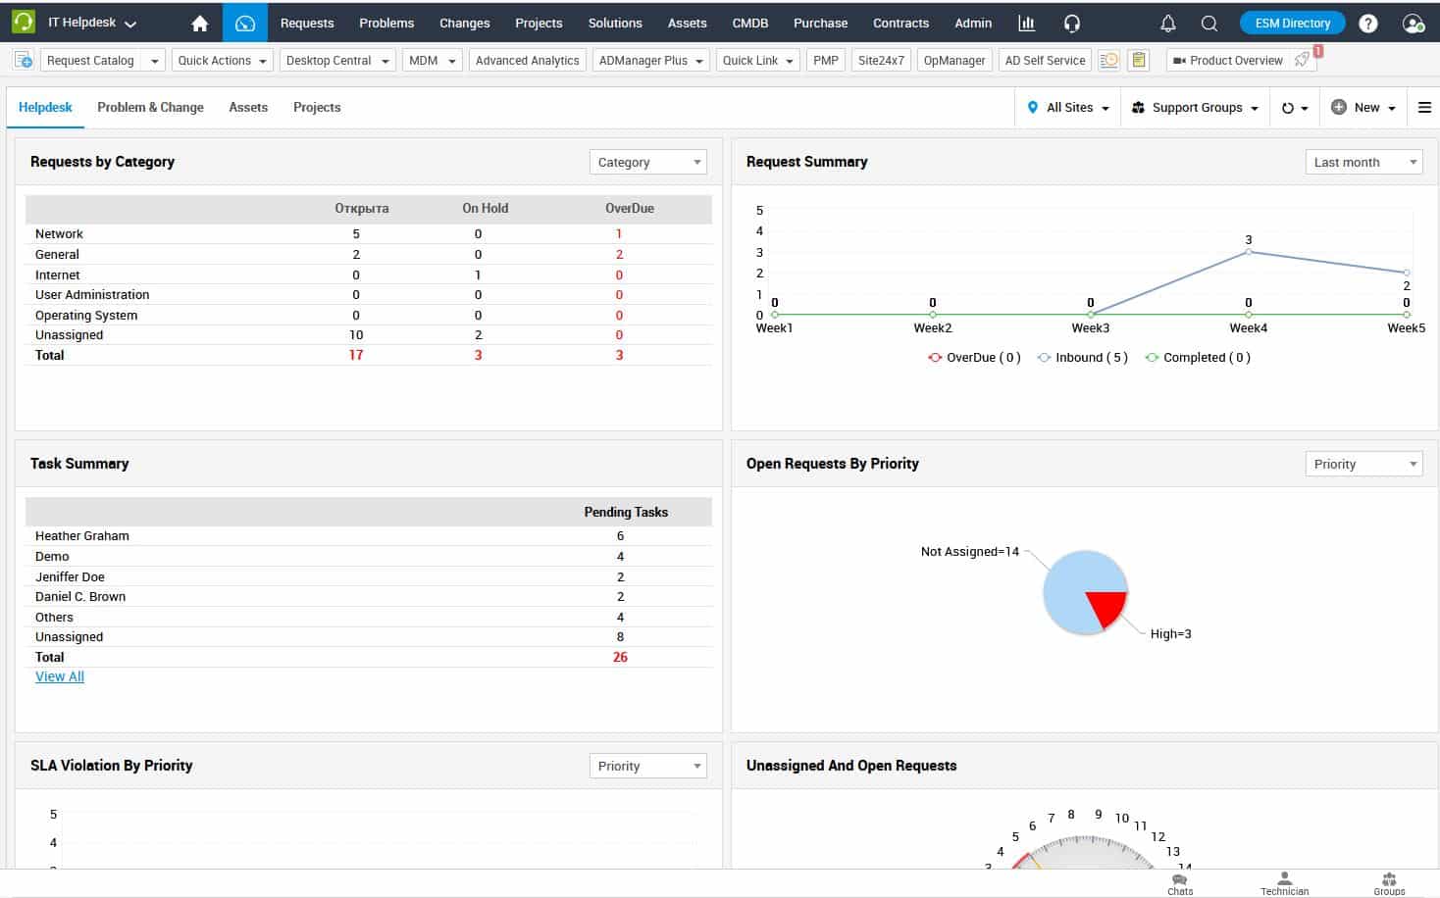
Task: Click the headset support icon
Action: coord(1072,24)
